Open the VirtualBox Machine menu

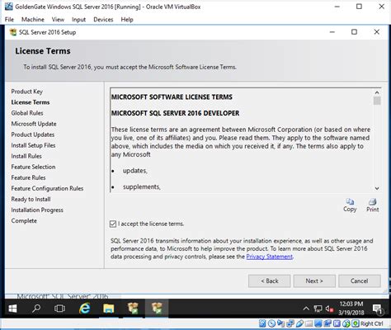click(33, 20)
